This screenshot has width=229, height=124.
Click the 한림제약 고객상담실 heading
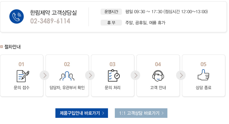tap(54, 13)
